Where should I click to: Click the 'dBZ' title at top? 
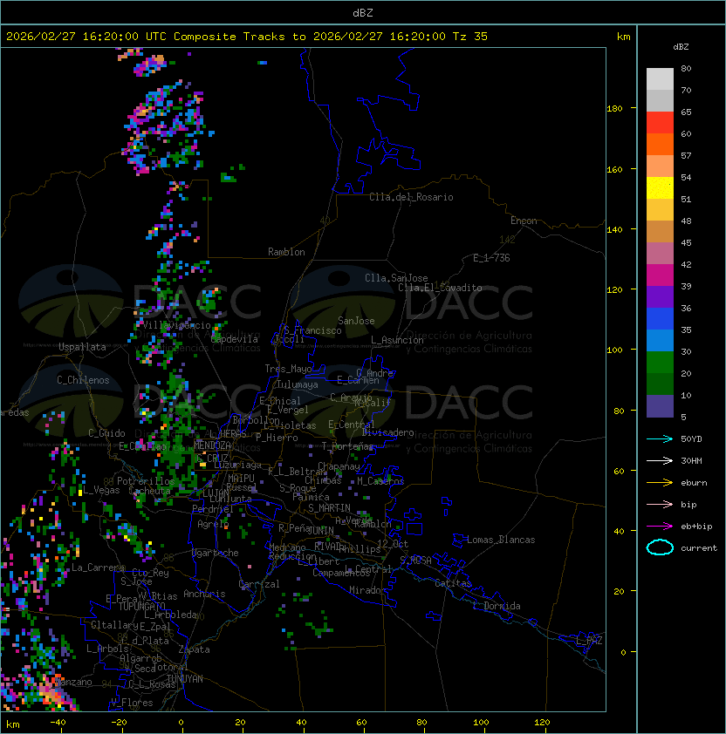coord(363,12)
